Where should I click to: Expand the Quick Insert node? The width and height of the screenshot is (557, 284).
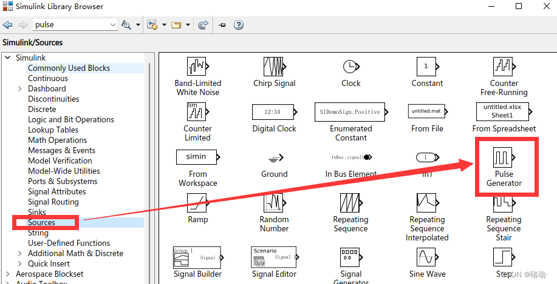click(x=20, y=263)
